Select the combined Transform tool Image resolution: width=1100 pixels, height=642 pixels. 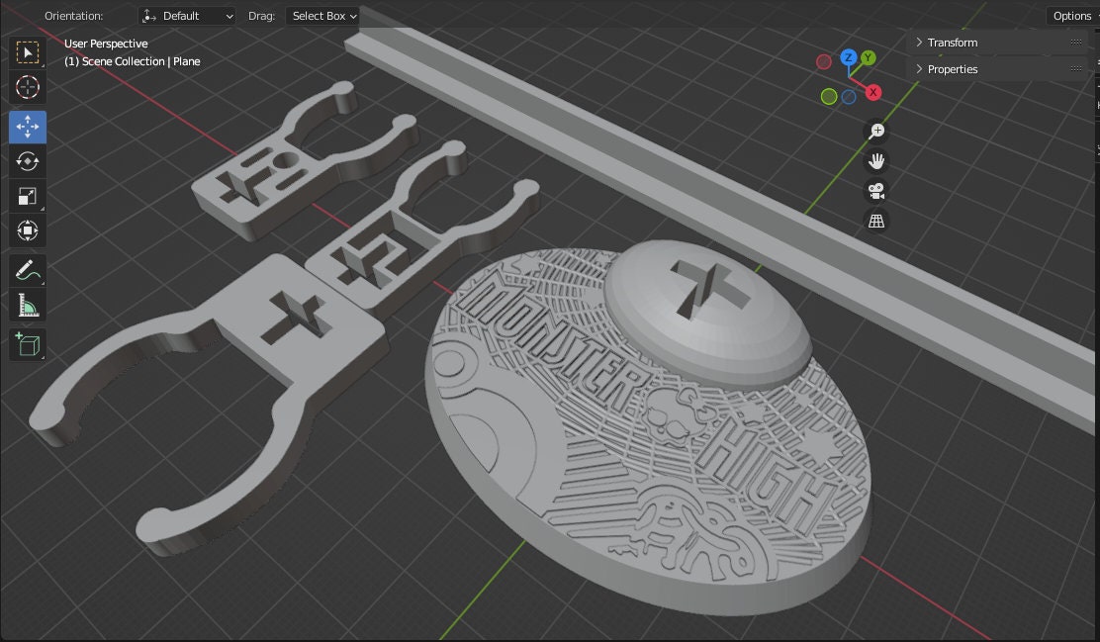(28, 230)
